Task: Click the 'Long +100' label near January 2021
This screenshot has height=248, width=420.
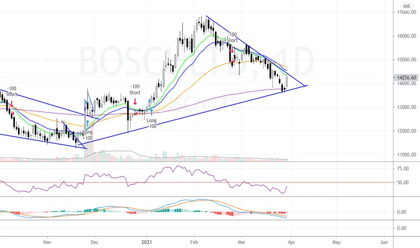Action: click(x=151, y=124)
